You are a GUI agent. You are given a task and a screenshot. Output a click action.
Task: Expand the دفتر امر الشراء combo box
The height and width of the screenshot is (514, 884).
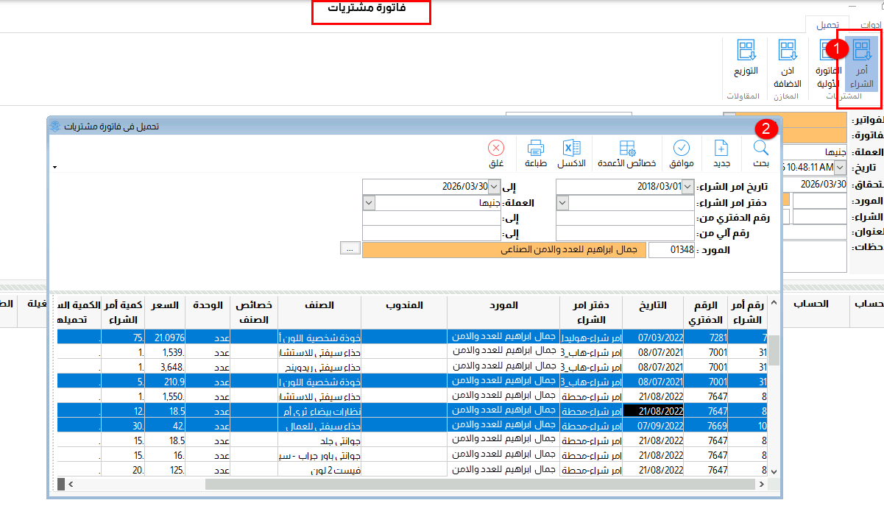click(x=562, y=202)
